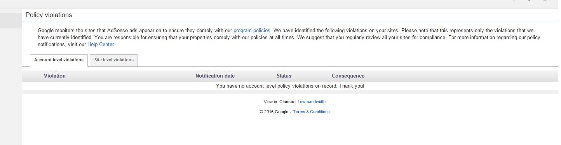The image size is (561, 145).
Task: Click the © 2015 Google footer text
Action: coord(274,112)
